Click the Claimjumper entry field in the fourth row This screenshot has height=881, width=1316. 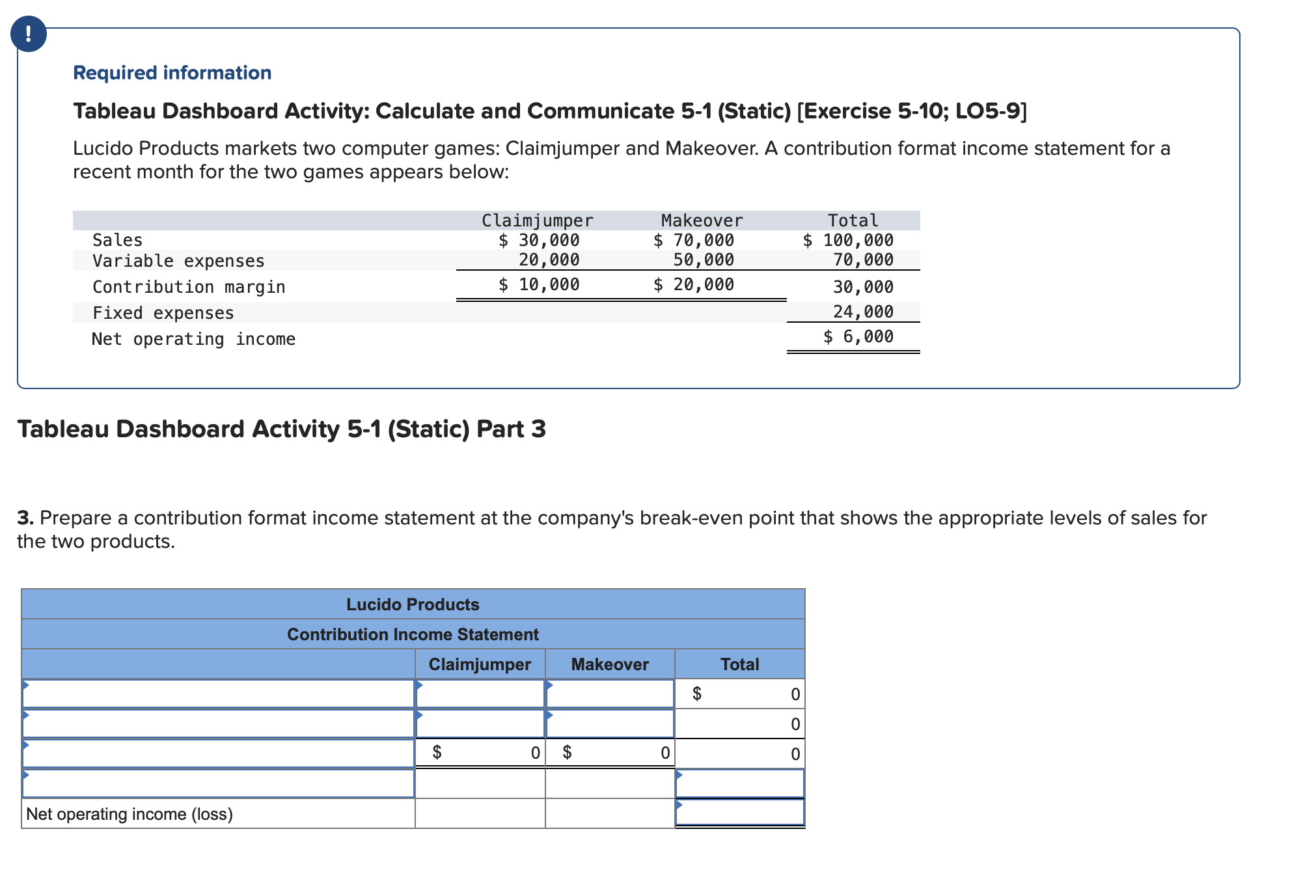[x=480, y=783]
